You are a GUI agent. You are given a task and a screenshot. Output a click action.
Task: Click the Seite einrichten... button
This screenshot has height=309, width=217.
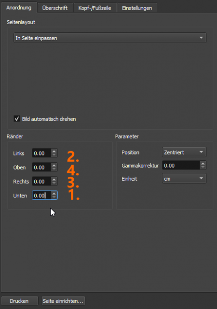pyautogui.click(x=63, y=301)
